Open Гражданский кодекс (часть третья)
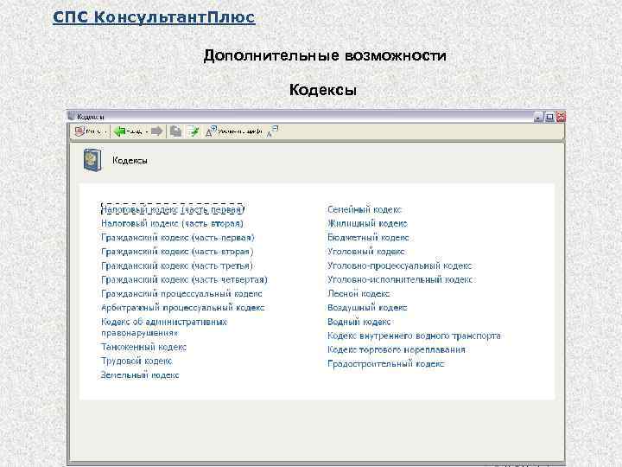The height and width of the screenshot is (467, 622). [x=177, y=265]
